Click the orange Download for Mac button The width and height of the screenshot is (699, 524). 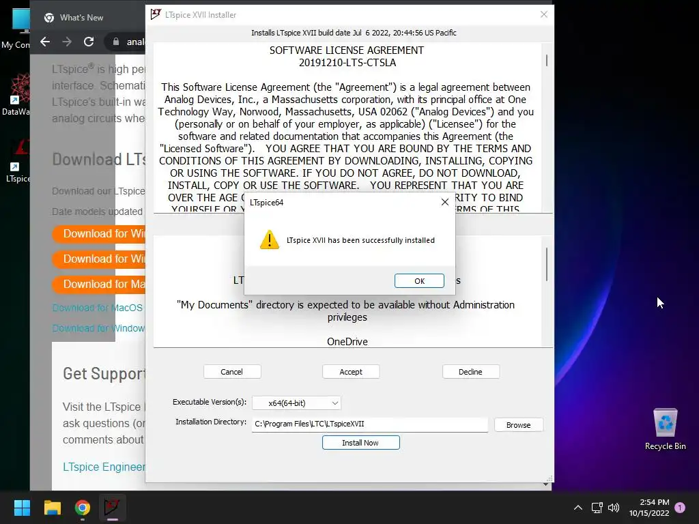coord(99,285)
